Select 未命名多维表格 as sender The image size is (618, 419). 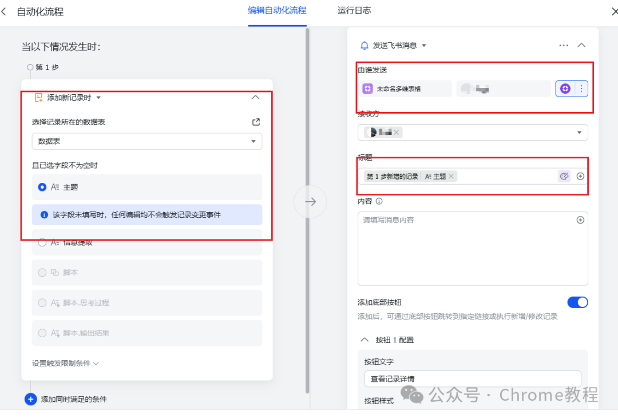[405, 89]
